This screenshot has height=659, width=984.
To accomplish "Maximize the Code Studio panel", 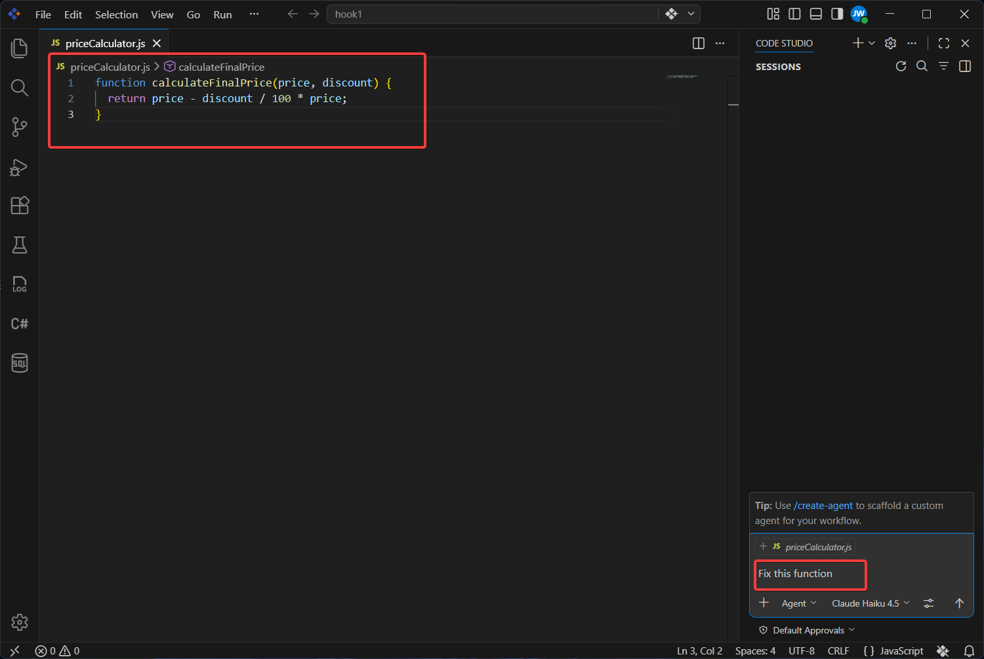I will [944, 43].
